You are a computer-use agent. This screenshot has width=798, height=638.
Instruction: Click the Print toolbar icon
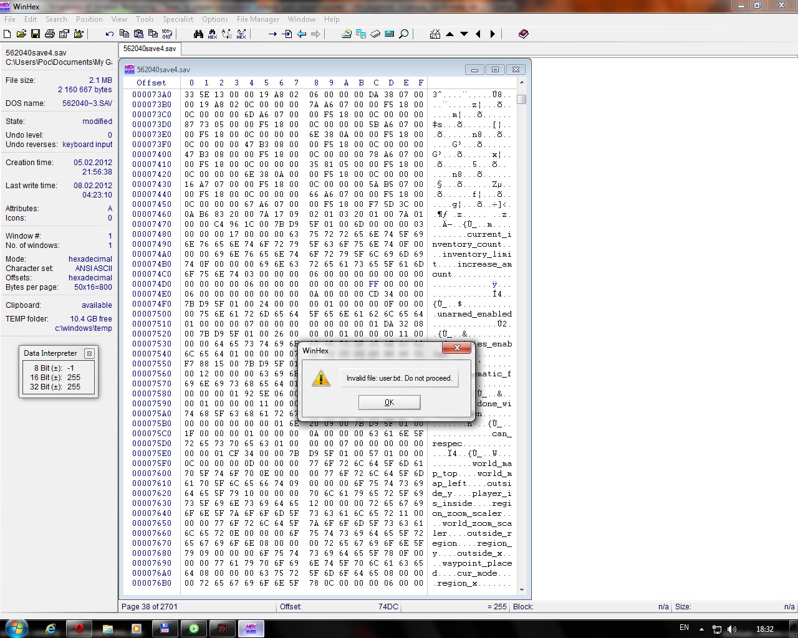point(50,34)
